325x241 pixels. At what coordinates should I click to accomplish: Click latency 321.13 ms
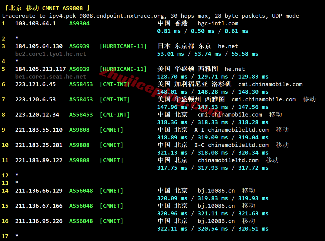coord(172,153)
